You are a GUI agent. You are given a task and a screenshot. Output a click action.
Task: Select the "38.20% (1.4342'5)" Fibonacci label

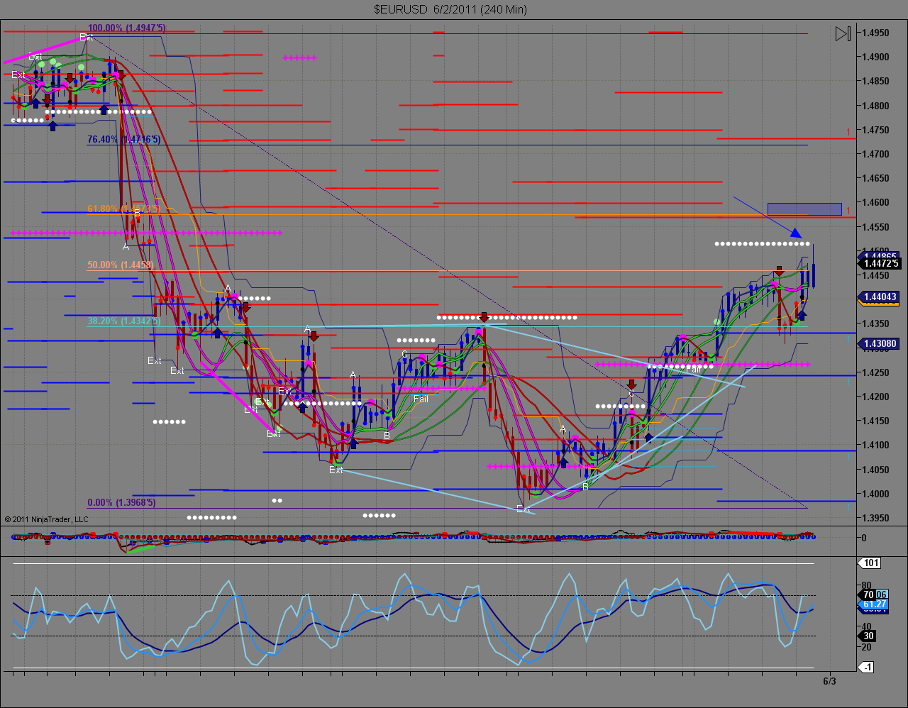pos(123,321)
